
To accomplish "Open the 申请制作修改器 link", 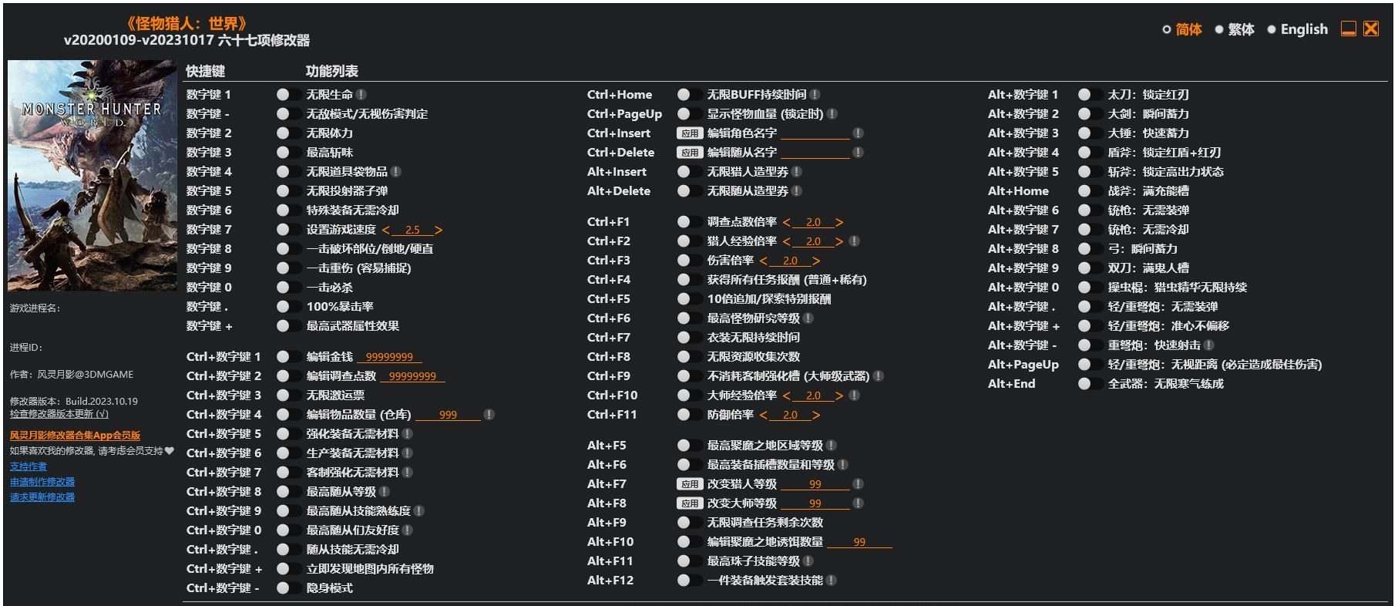I will [x=42, y=482].
